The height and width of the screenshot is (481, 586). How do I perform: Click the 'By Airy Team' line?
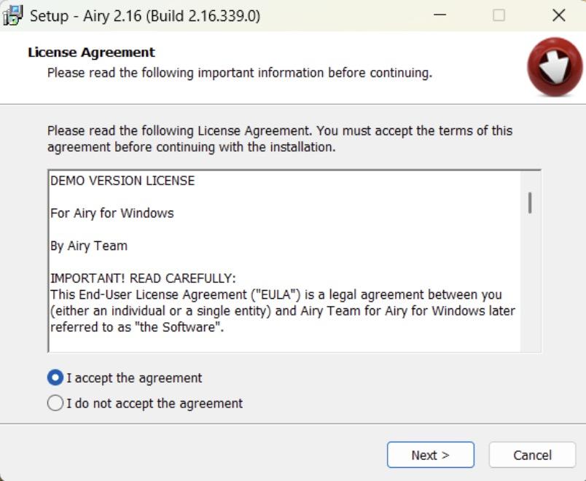point(89,246)
